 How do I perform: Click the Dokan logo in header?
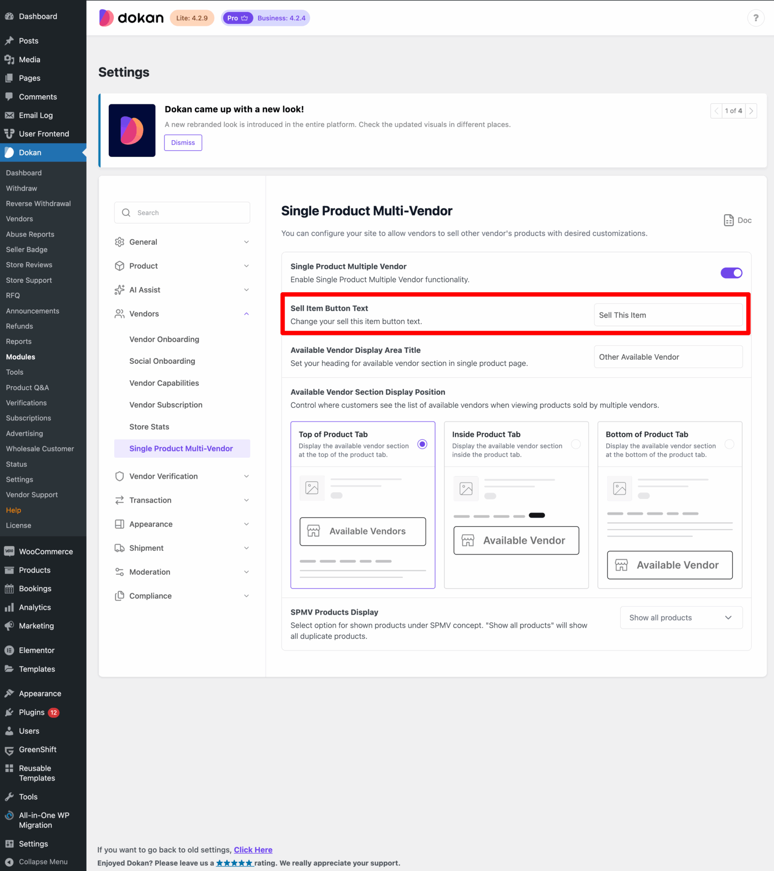tap(131, 18)
